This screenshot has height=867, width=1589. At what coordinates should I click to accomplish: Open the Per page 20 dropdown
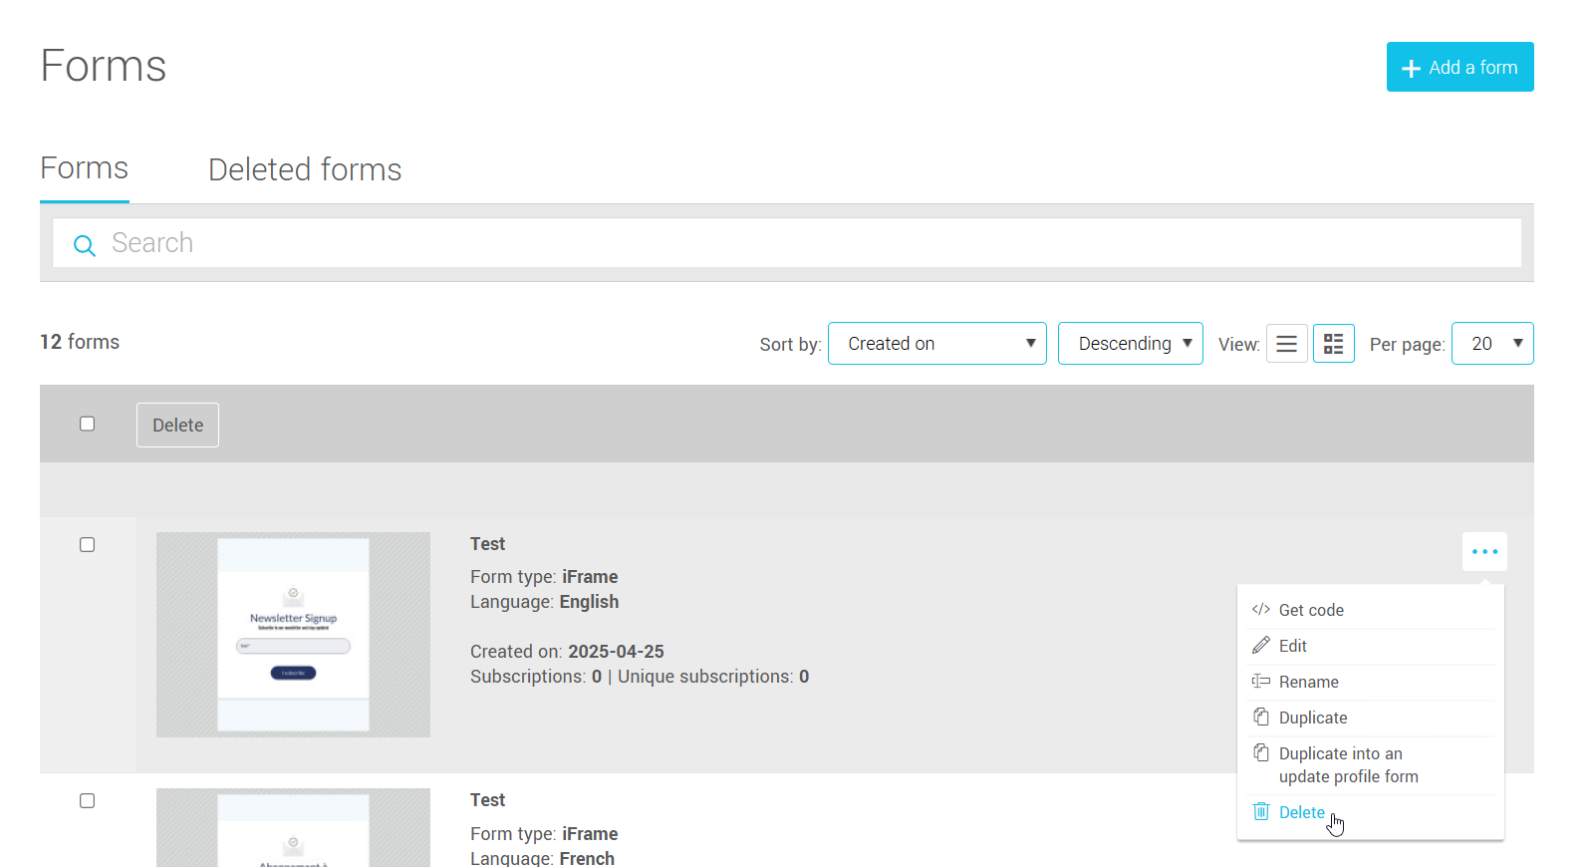[x=1491, y=344]
